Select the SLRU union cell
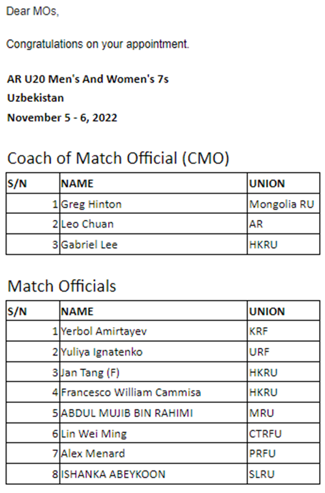The width and height of the screenshot is (325, 493). 283,474
